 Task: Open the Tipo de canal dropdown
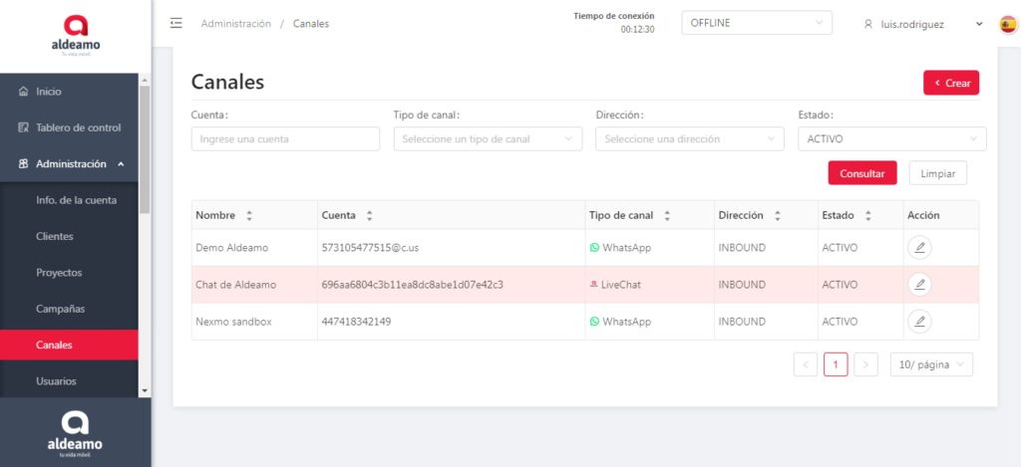point(488,139)
